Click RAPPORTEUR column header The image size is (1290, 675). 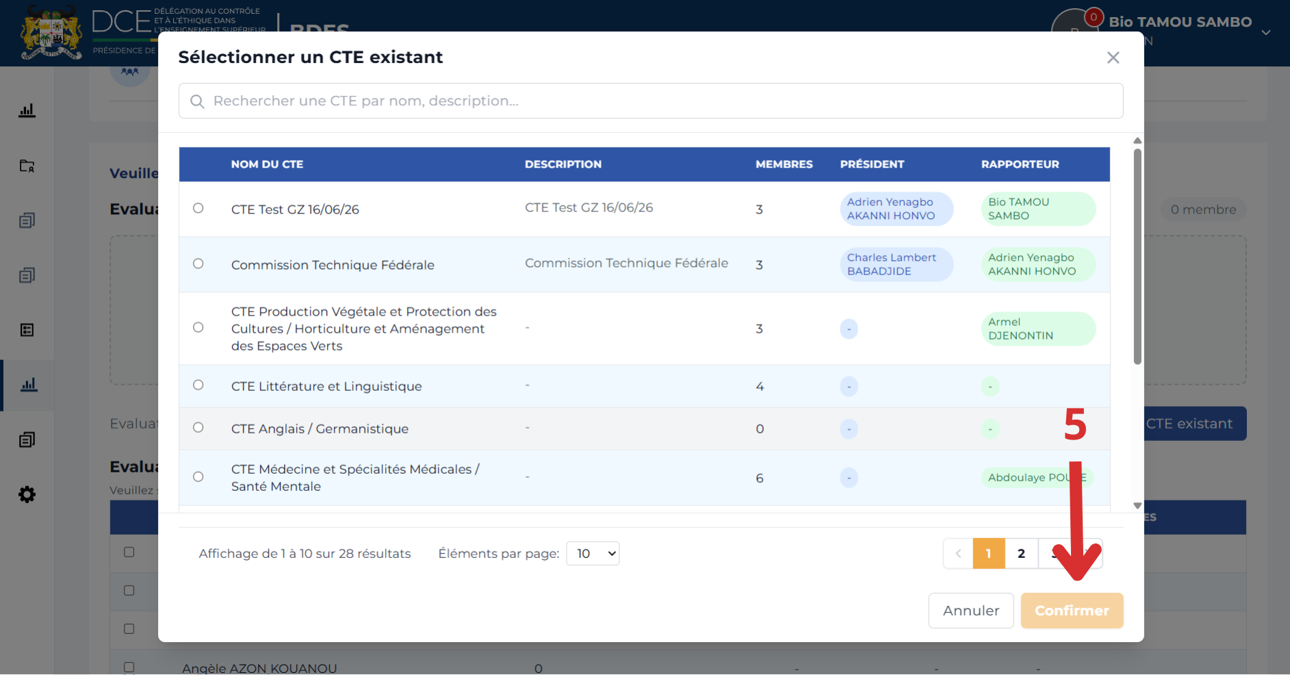pyautogui.click(x=1020, y=164)
